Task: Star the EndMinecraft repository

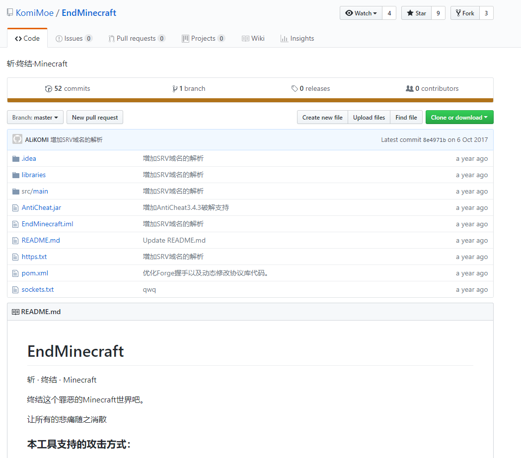Action: click(x=416, y=13)
